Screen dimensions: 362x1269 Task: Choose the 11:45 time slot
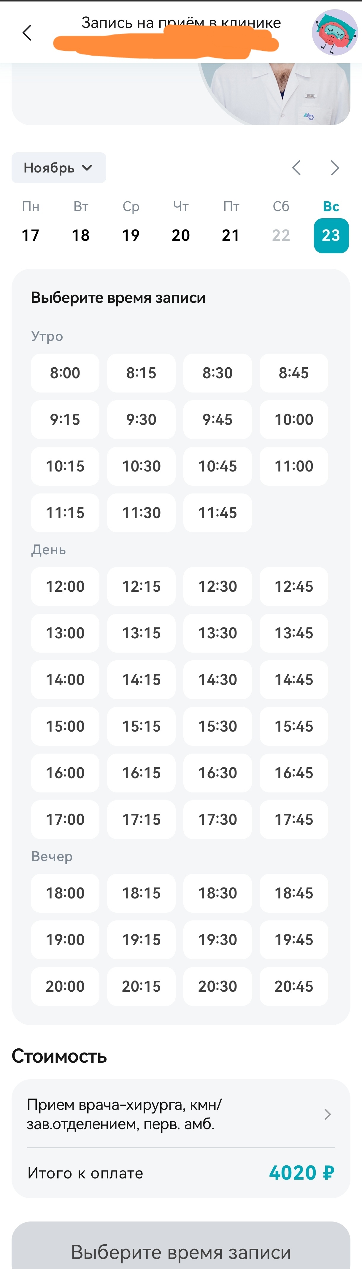(217, 513)
